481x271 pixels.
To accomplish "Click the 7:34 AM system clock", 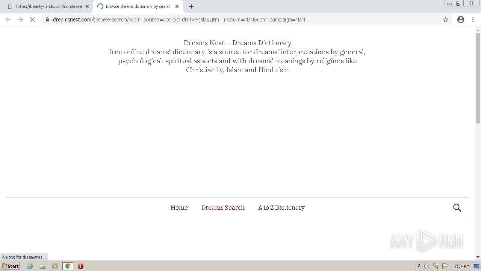I will (462, 266).
